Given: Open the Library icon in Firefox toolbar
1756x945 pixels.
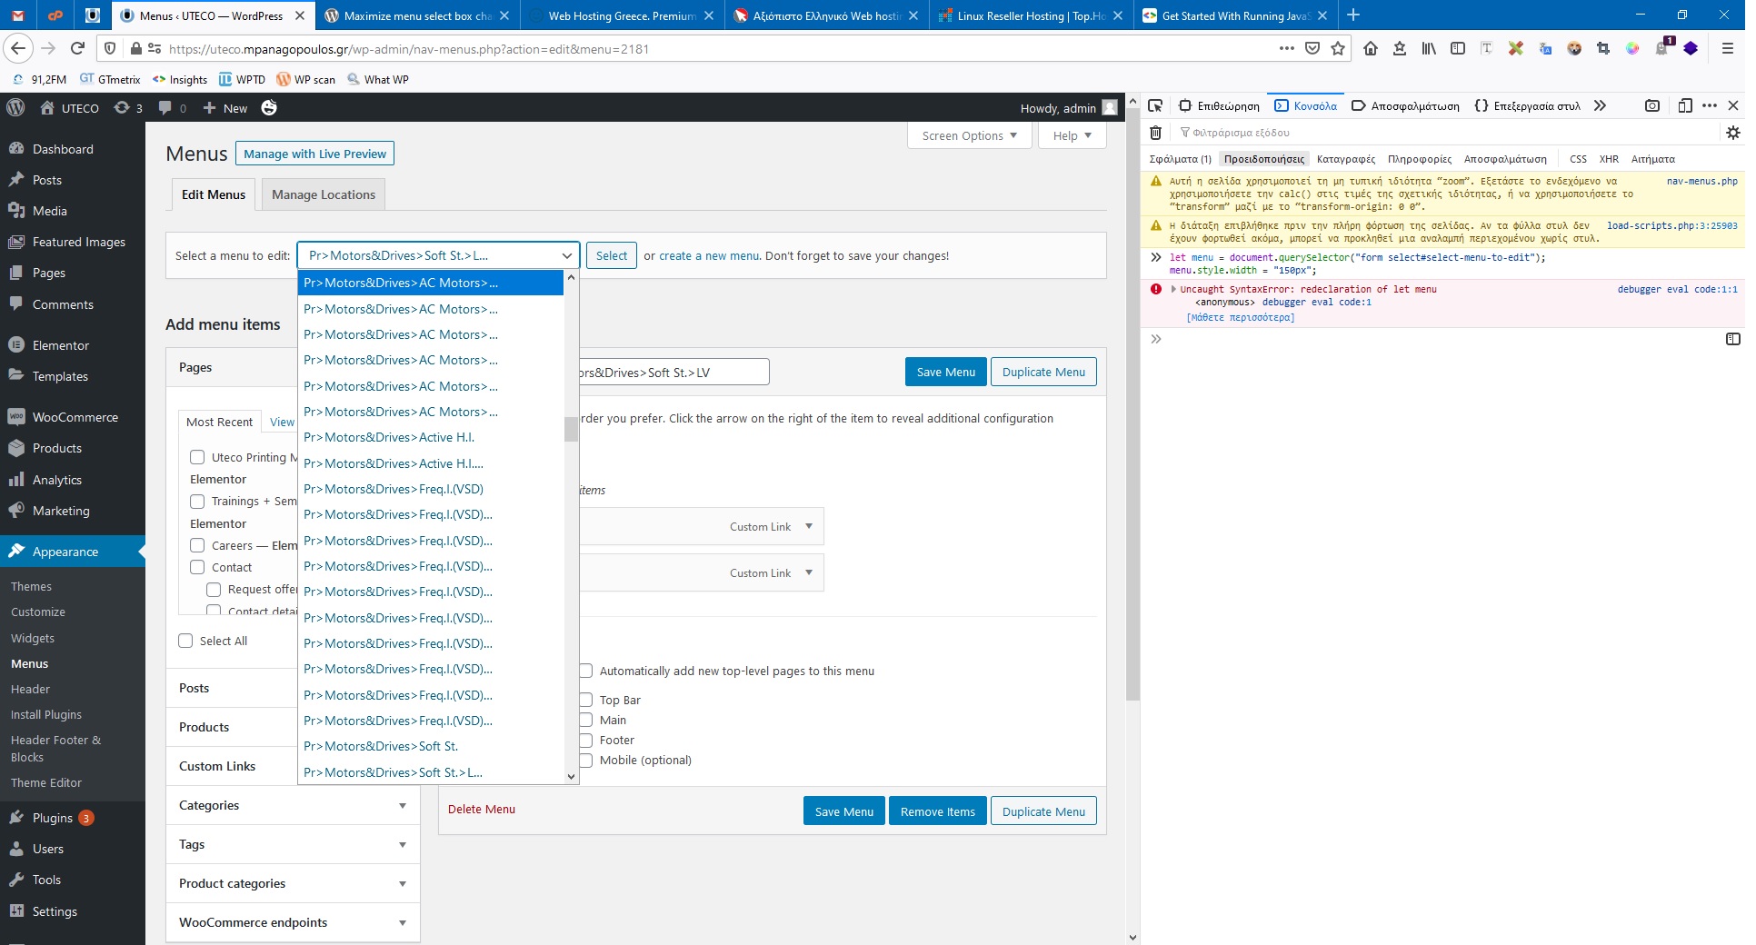Looking at the screenshot, I should pyautogui.click(x=1429, y=48).
